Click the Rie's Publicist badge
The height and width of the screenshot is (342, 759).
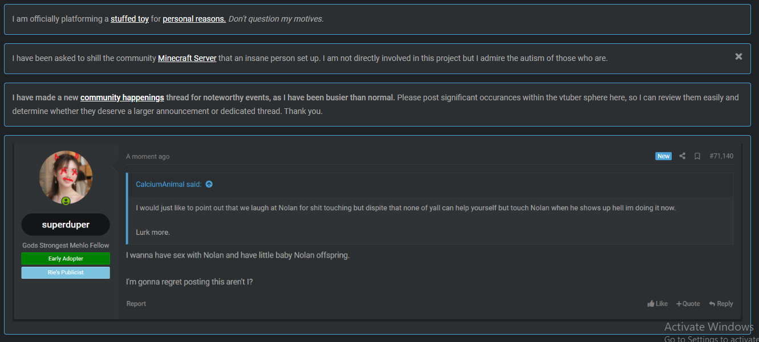(x=66, y=272)
